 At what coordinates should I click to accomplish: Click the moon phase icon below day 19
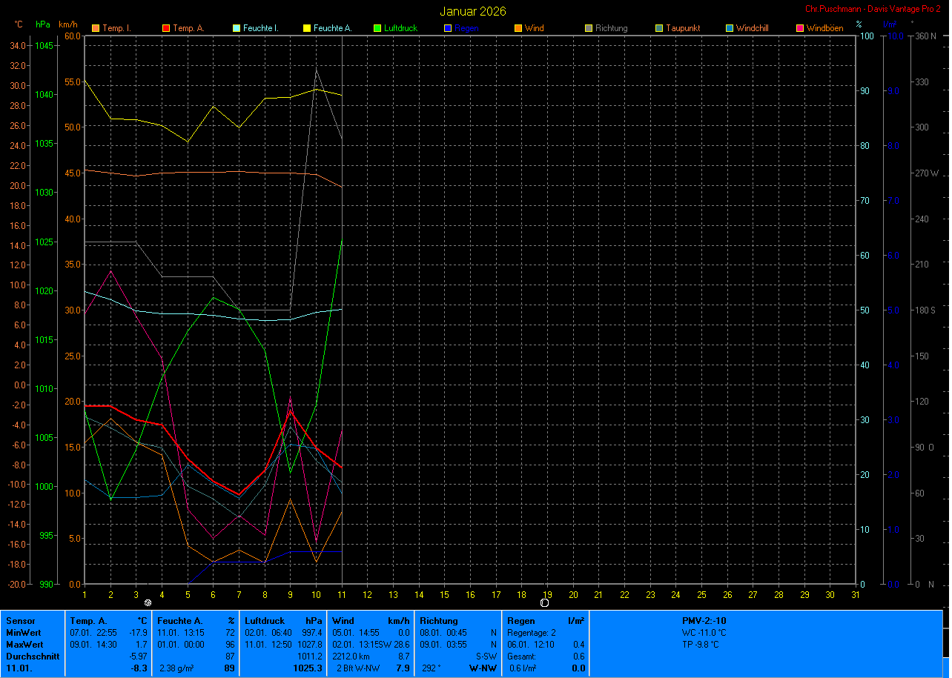click(x=544, y=603)
